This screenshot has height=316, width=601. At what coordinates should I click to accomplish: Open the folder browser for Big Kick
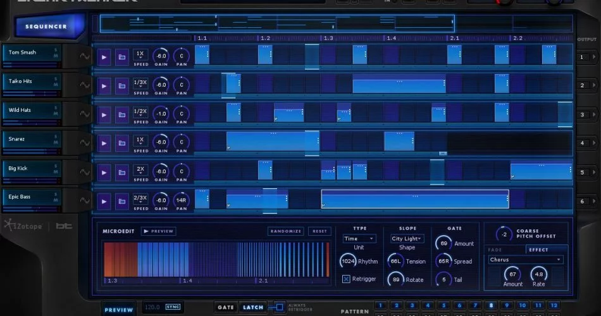(x=122, y=173)
